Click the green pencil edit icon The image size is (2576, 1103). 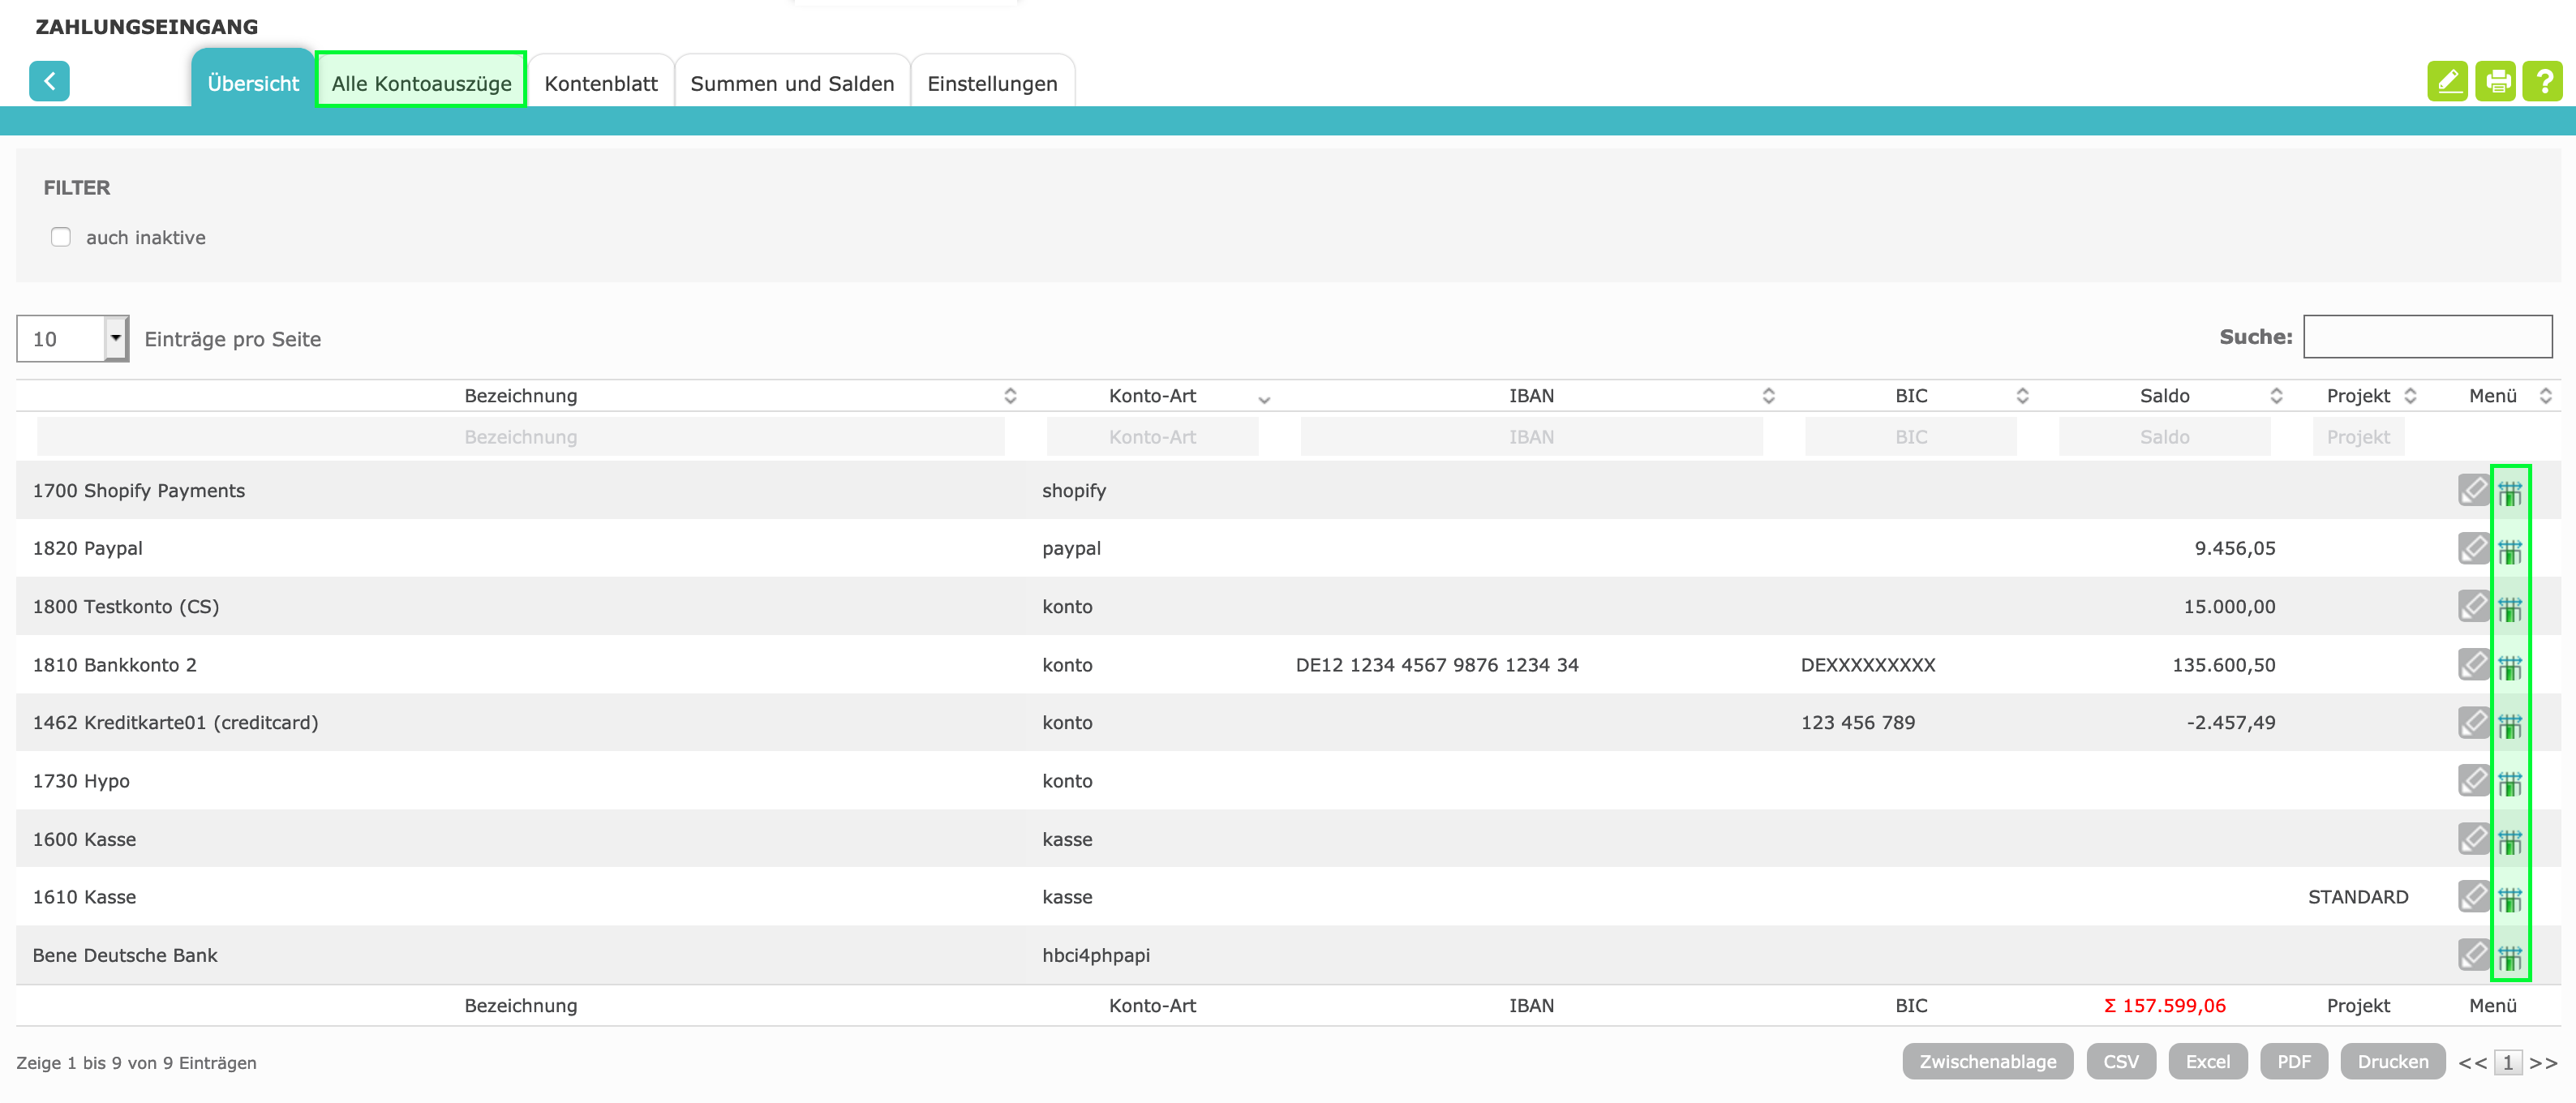(x=2447, y=81)
